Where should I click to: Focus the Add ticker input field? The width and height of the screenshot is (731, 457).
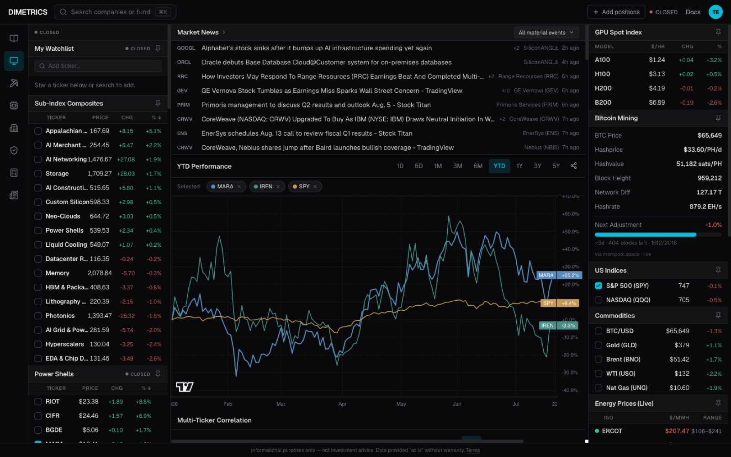coord(98,66)
